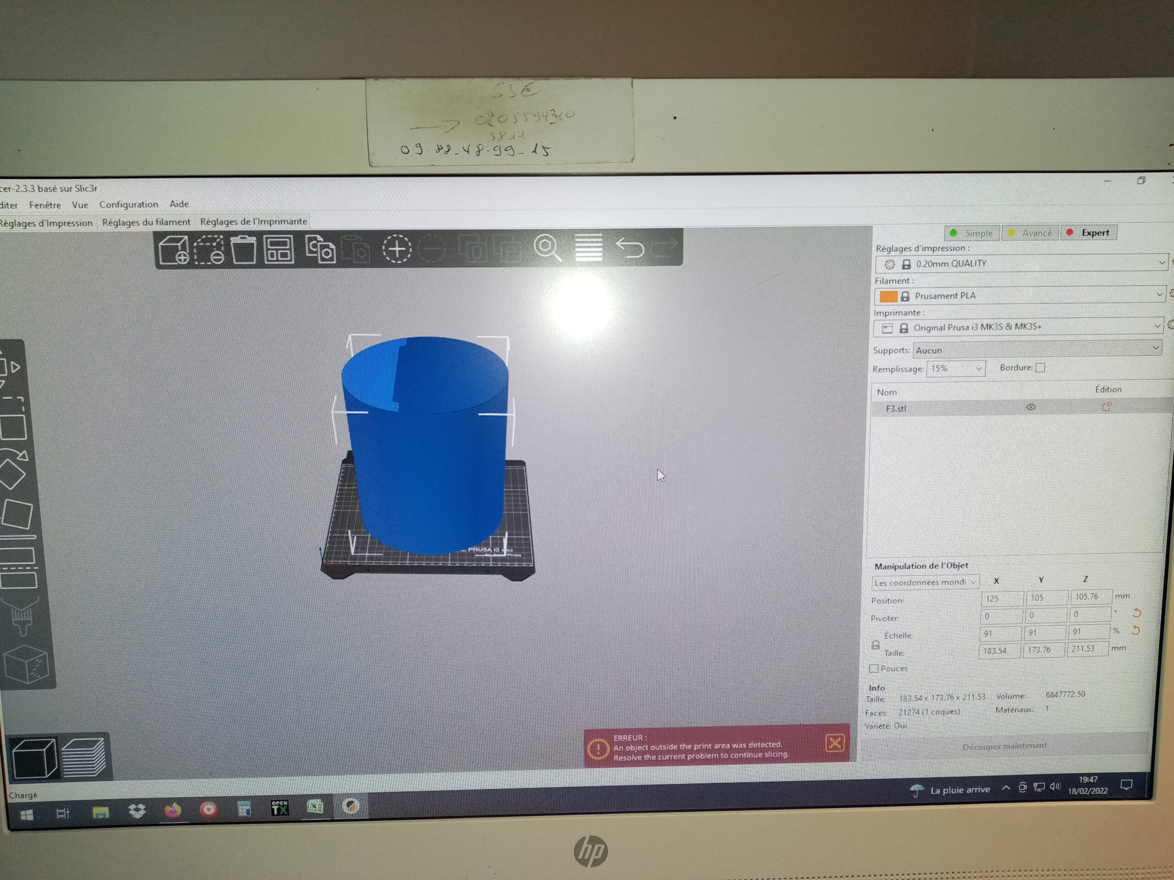
Task: Select the Seam painting cube tool
Action: (x=26, y=664)
